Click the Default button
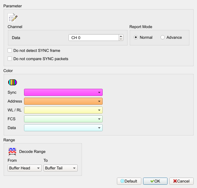Screen dimensions: 197x188 (129, 181)
